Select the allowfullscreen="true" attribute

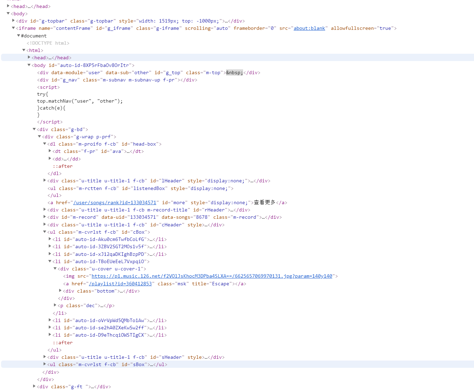(x=362, y=28)
